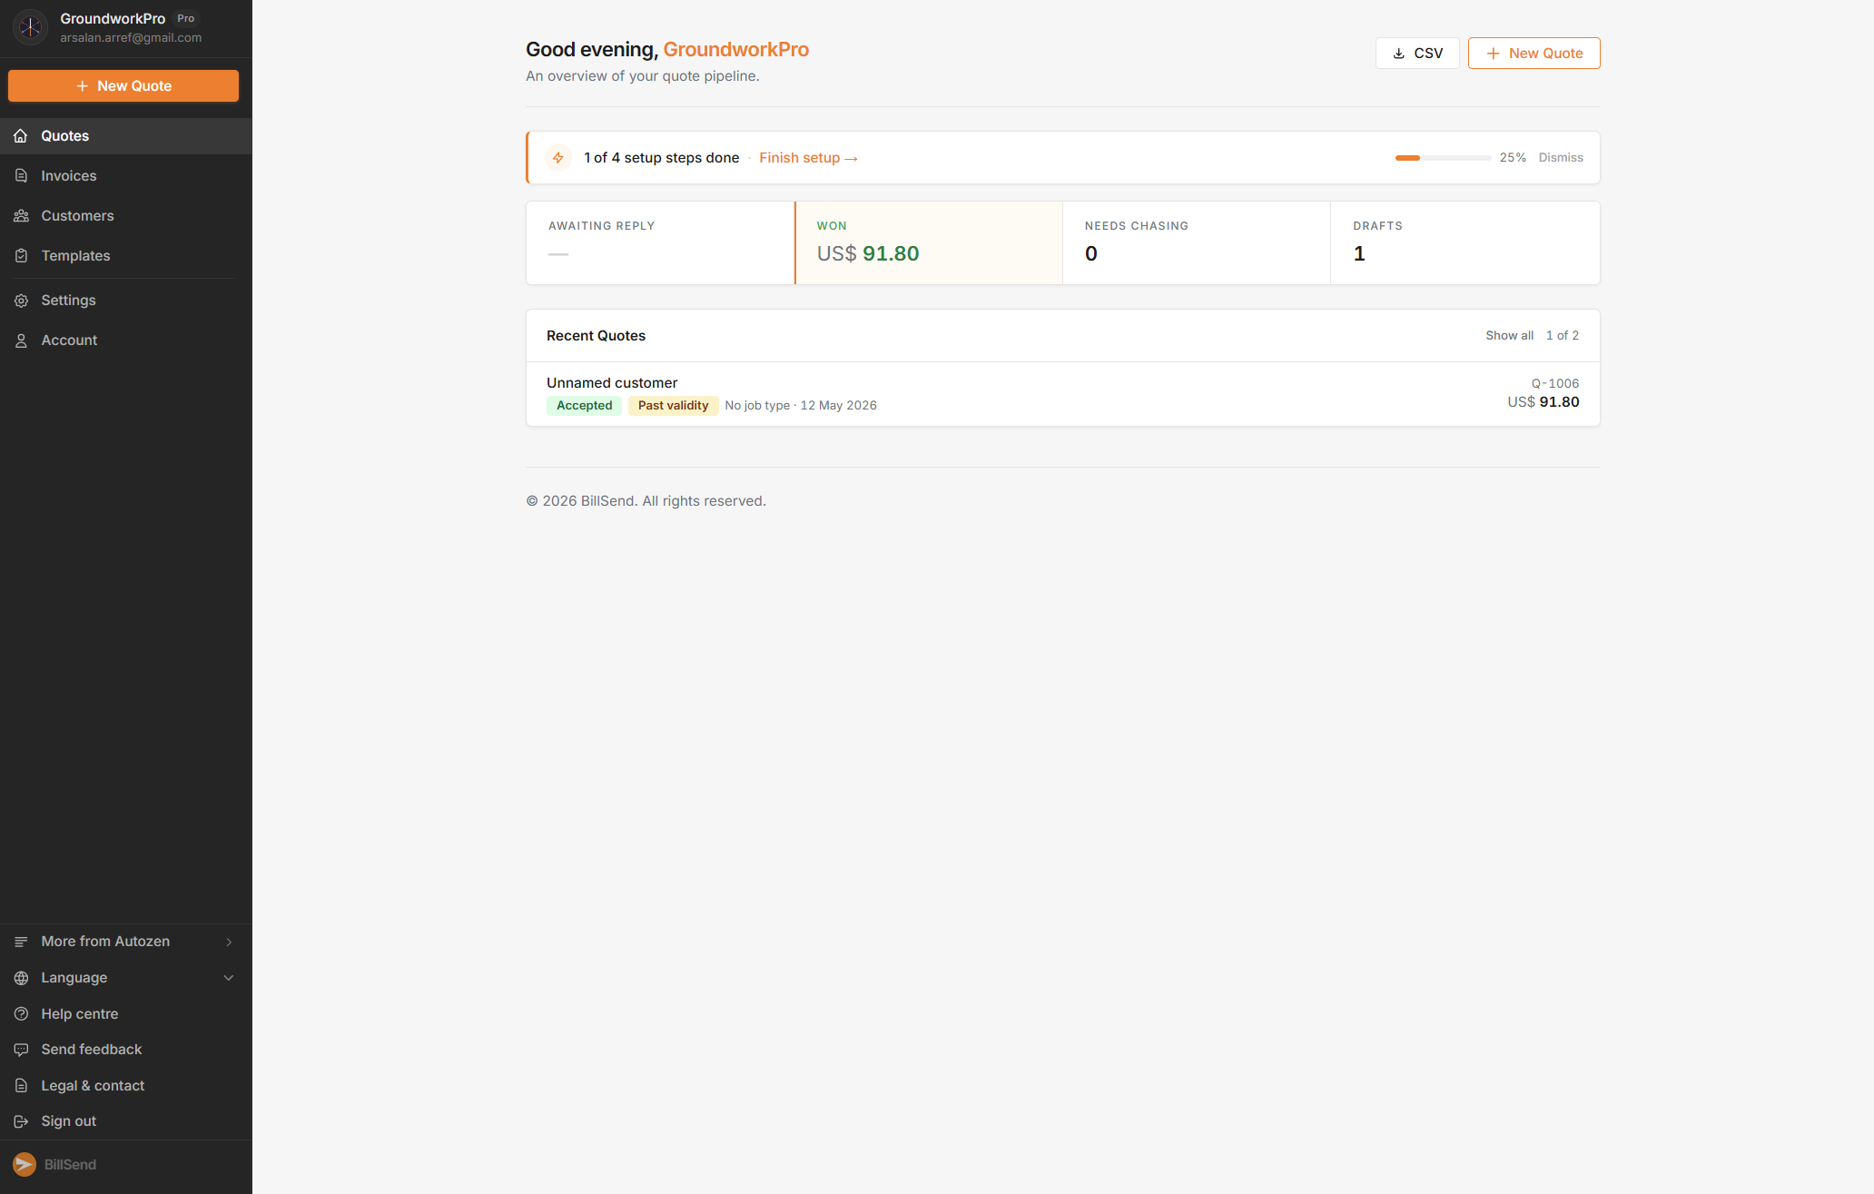Screen dimensions: 1874x1194
Task: Open the Account page
Action: click(126, 340)
